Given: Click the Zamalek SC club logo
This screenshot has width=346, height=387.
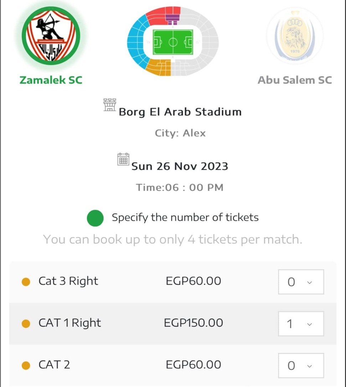Looking at the screenshot, I should (51, 35).
